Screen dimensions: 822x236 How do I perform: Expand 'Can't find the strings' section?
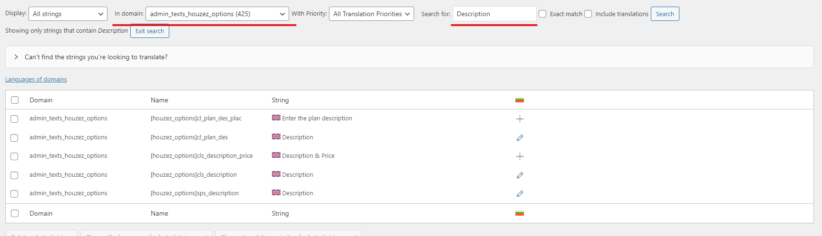(x=16, y=57)
